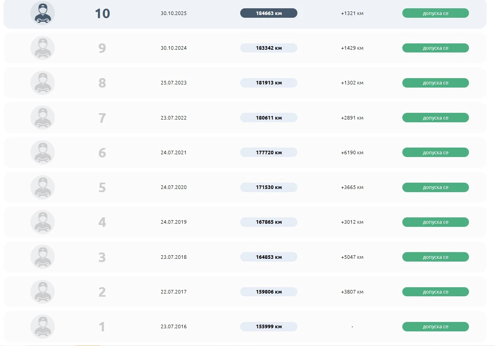Select the 181913 км mileage pill
This screenshot has height=346, width=495.
269,83
